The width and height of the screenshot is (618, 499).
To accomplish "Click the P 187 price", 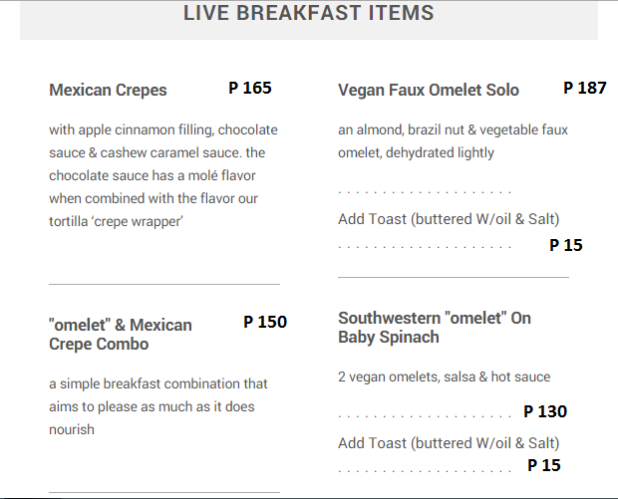I will (x=584, y=88).
